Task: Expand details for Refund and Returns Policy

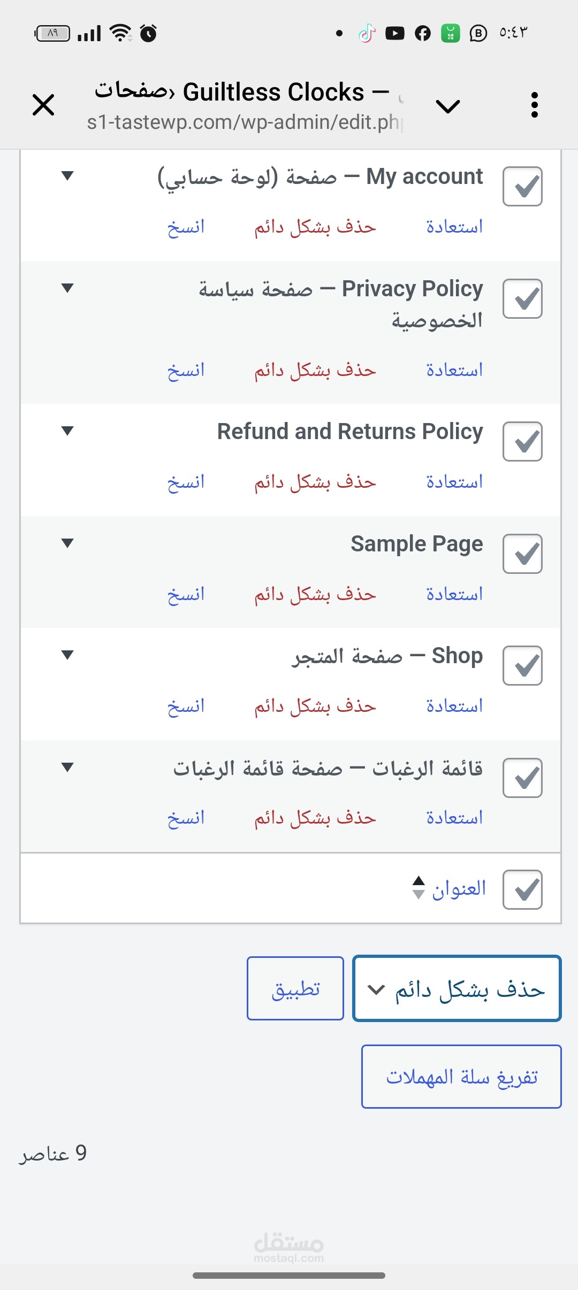Action: click(x=67, y=431)
